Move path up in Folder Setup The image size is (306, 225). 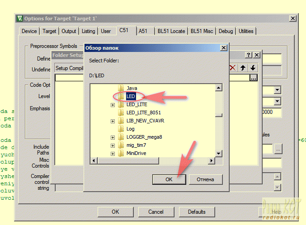pos(243,68)
